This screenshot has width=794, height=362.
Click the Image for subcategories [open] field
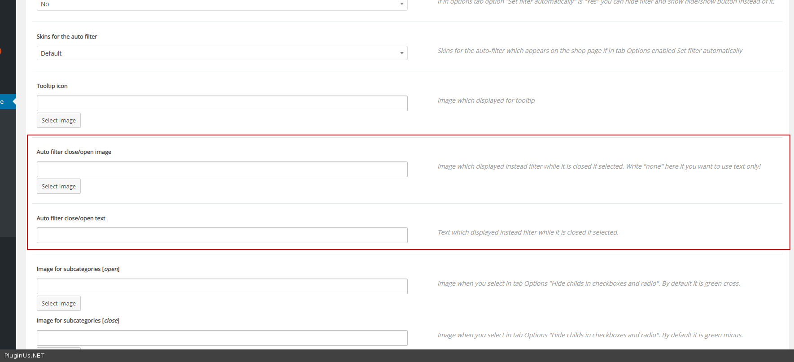(x=222, y=286)
